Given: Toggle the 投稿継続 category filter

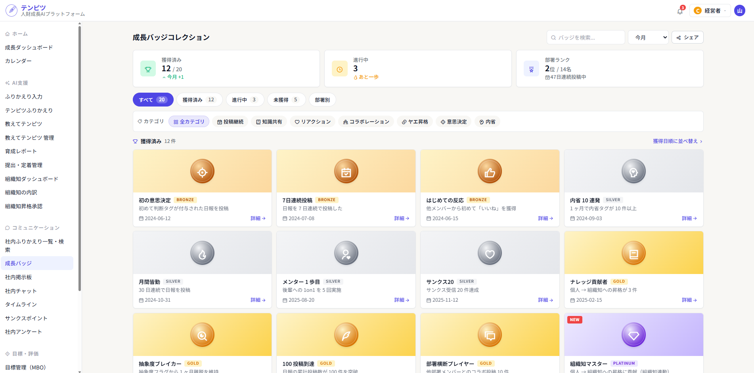Looking at the screenshot, I should click(x=230, y=122).
